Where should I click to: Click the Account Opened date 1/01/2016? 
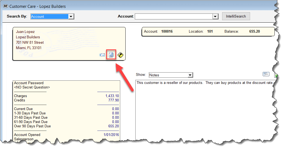coord(111,135)
